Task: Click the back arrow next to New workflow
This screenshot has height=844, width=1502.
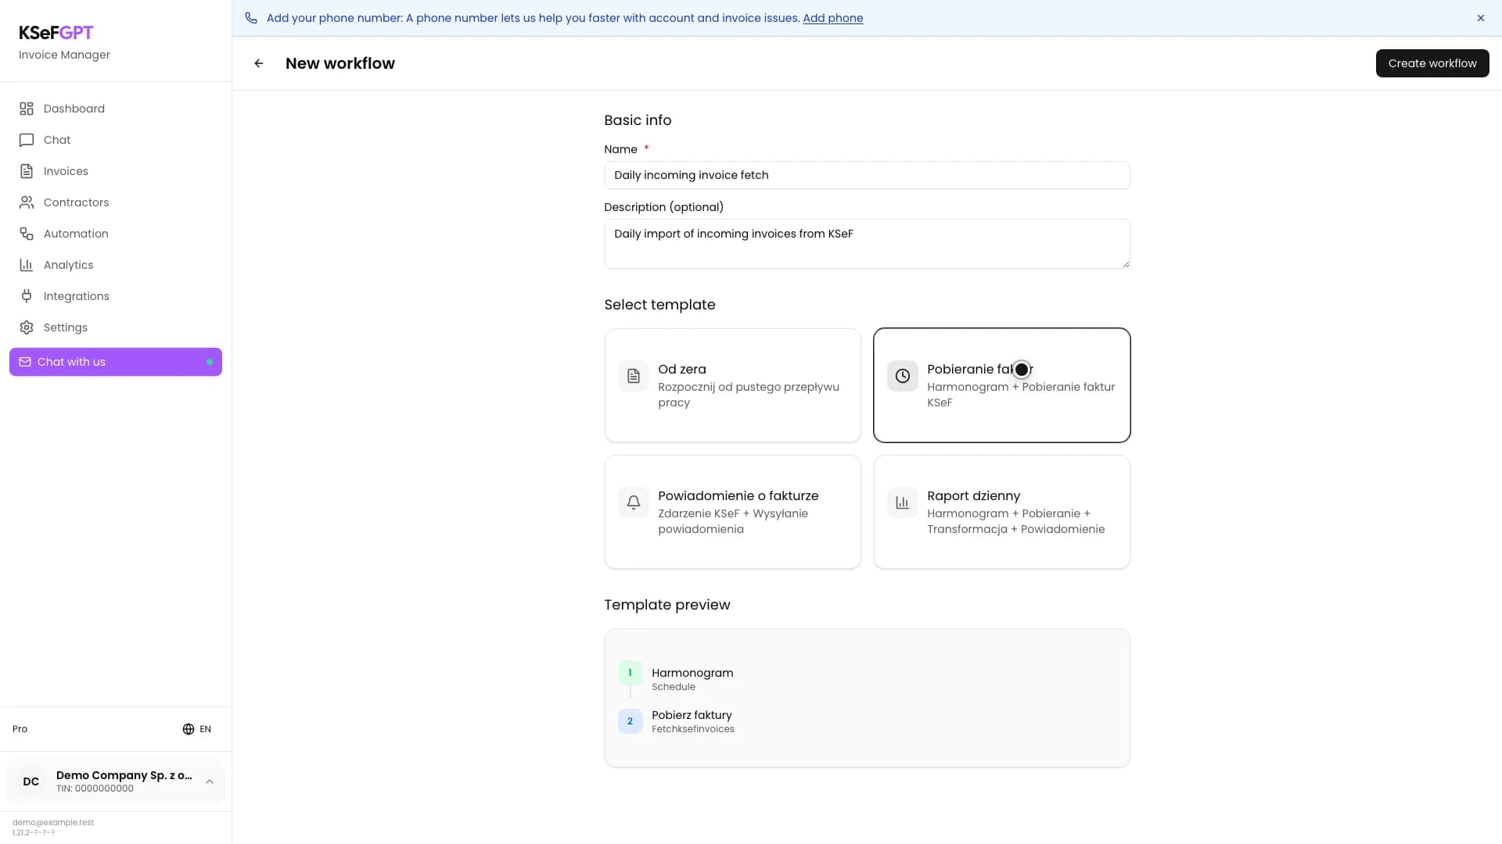Action: pyautogui.click(x=259, y=63)
